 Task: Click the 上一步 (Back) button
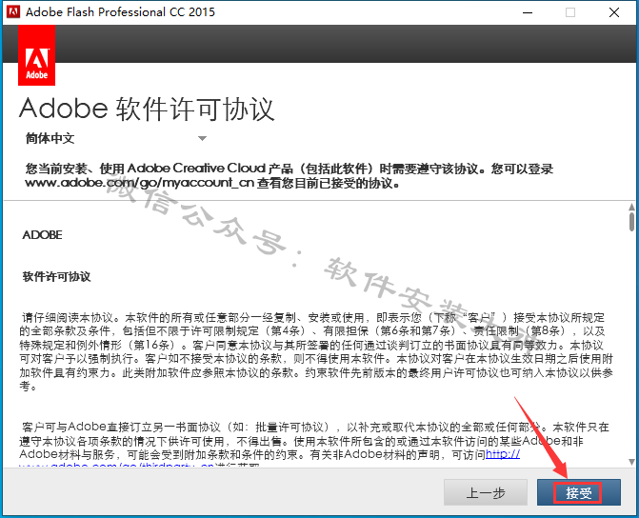[x=486, y=492]
